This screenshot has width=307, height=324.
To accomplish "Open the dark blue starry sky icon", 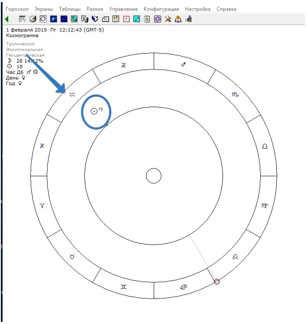I will [64, 19].
